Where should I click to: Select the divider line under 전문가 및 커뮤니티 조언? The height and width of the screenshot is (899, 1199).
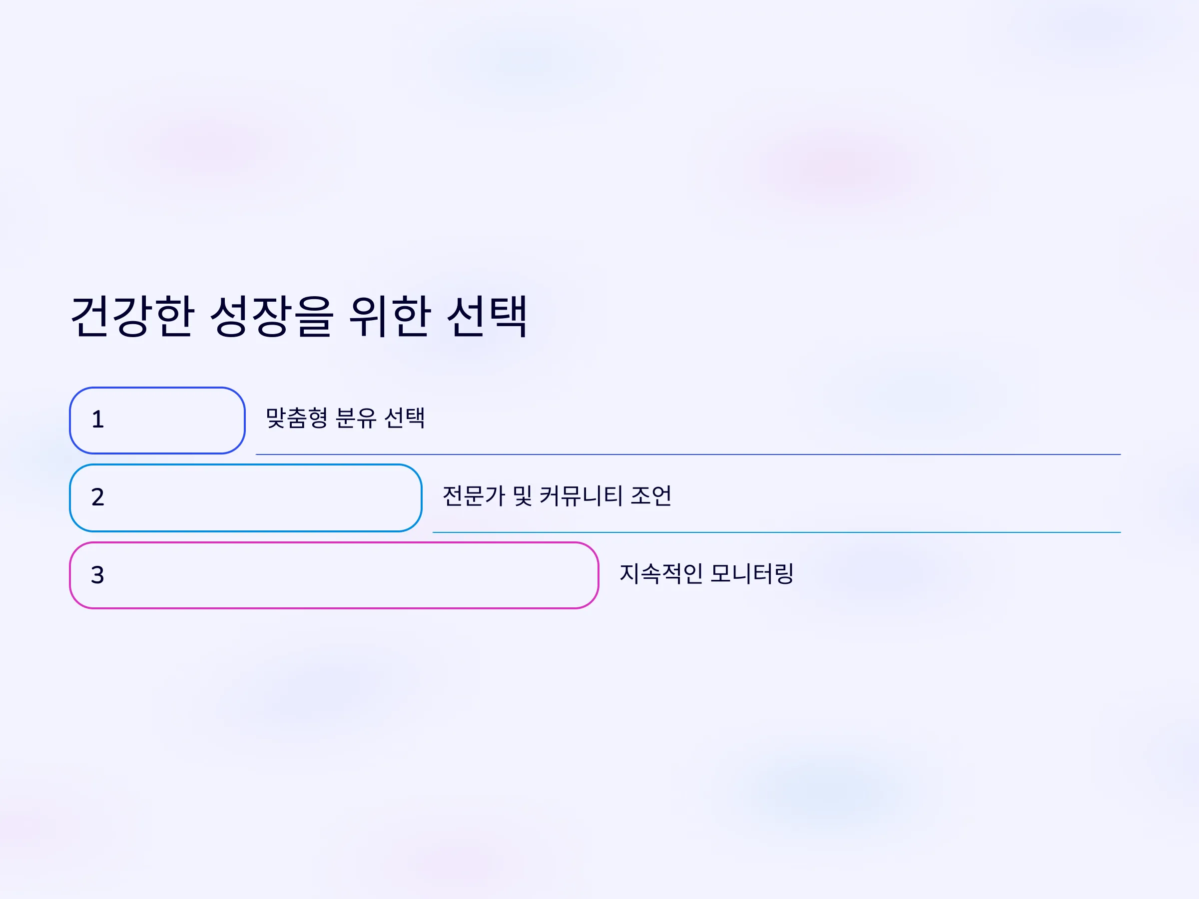777,532
